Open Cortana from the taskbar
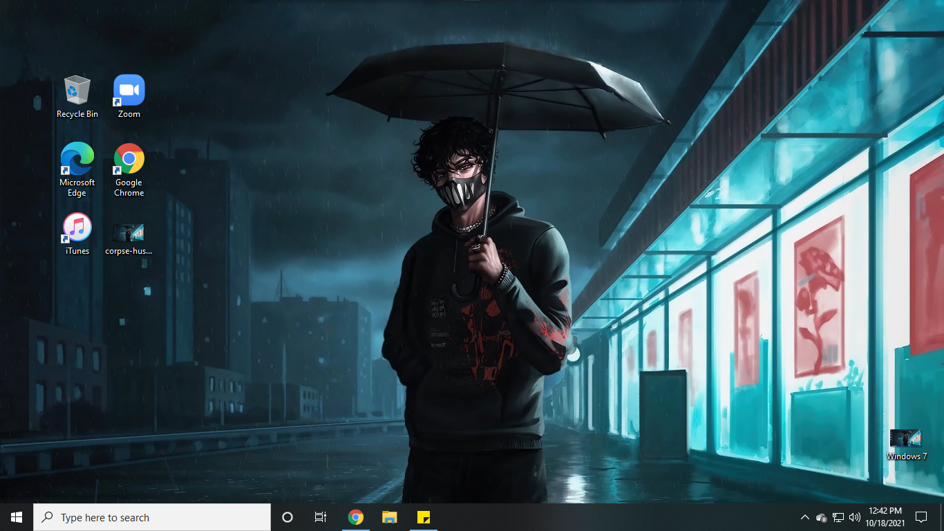This screenshot has height=531, width=944. [287, 517]
